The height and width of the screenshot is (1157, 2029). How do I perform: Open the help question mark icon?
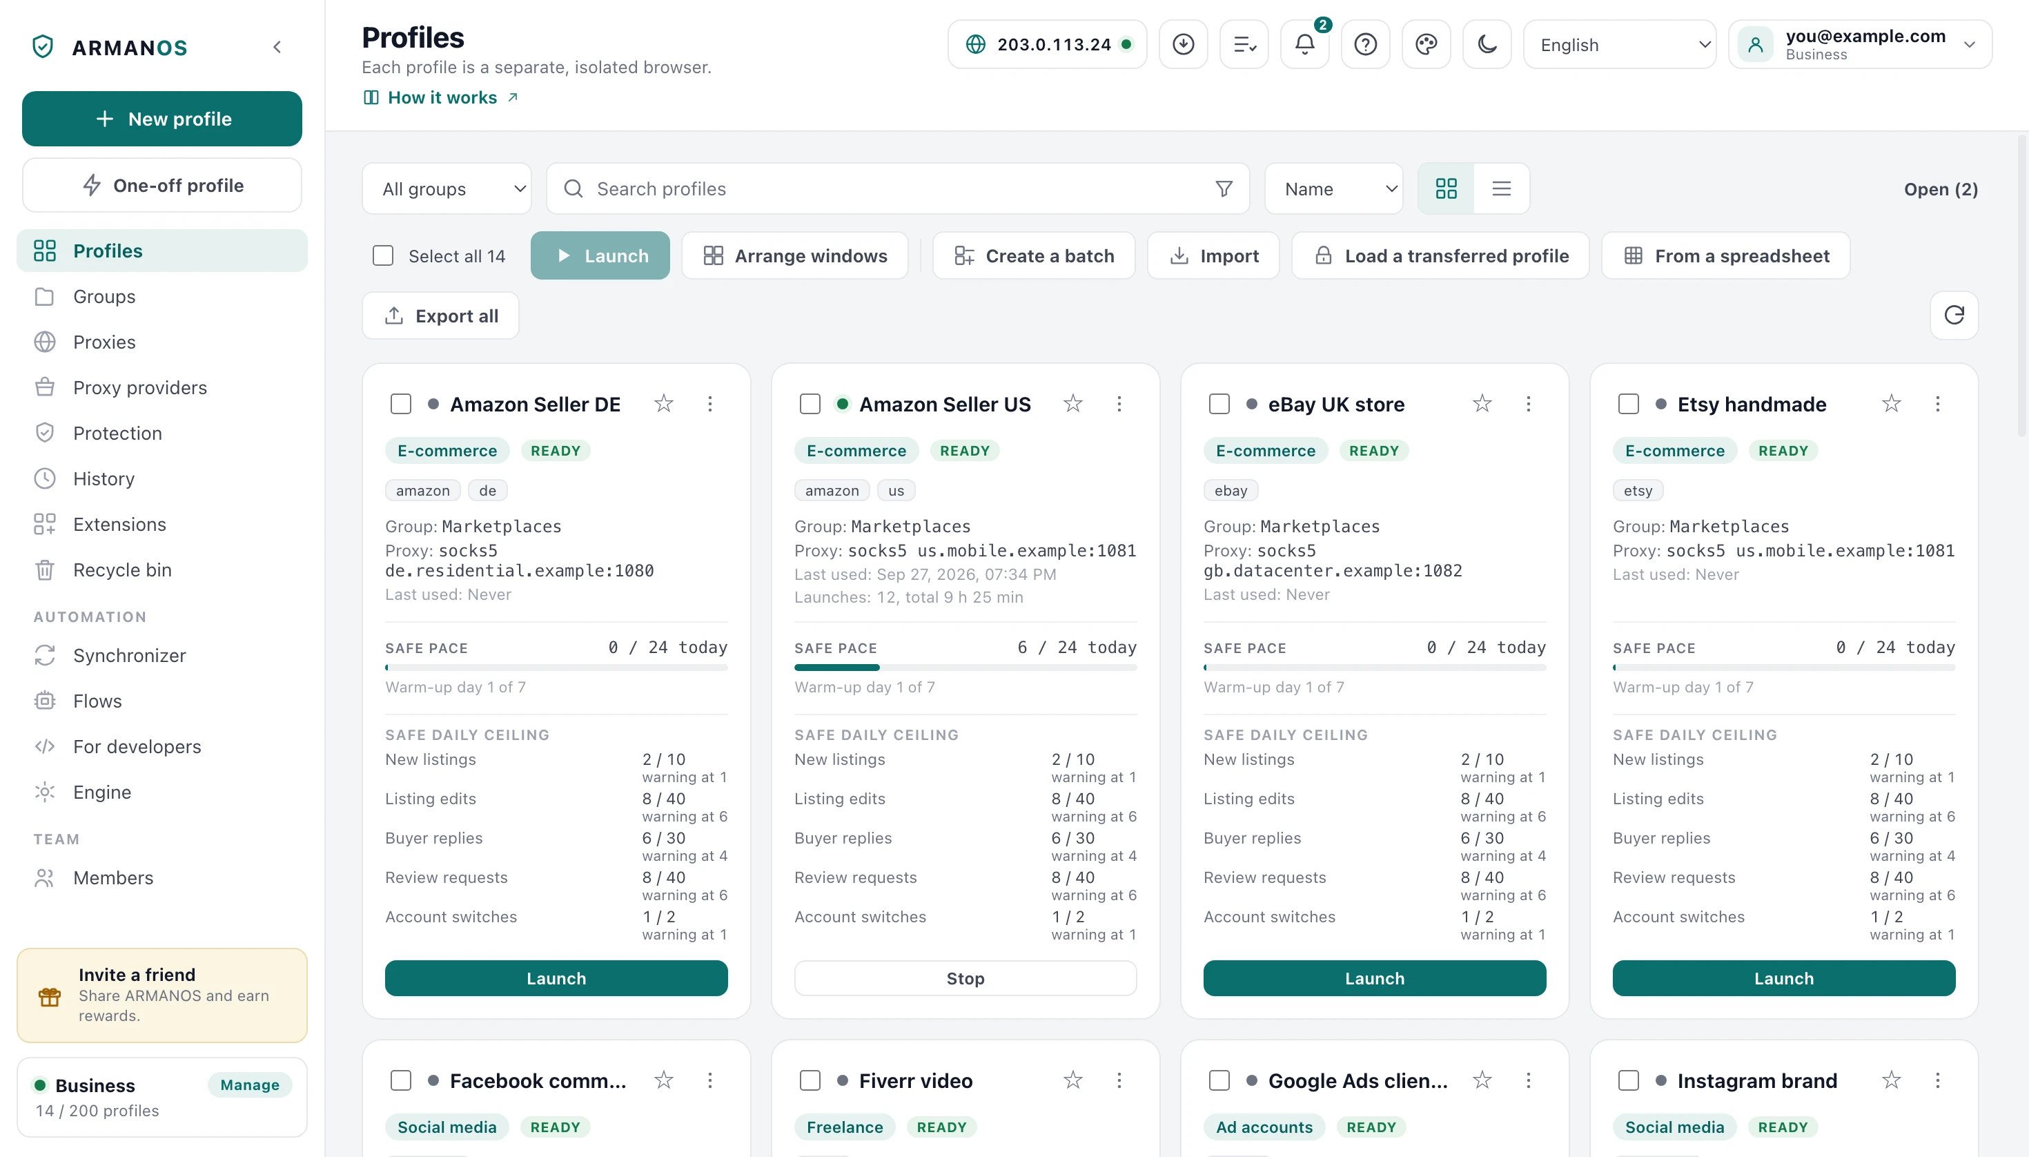tap(1365, 44)
